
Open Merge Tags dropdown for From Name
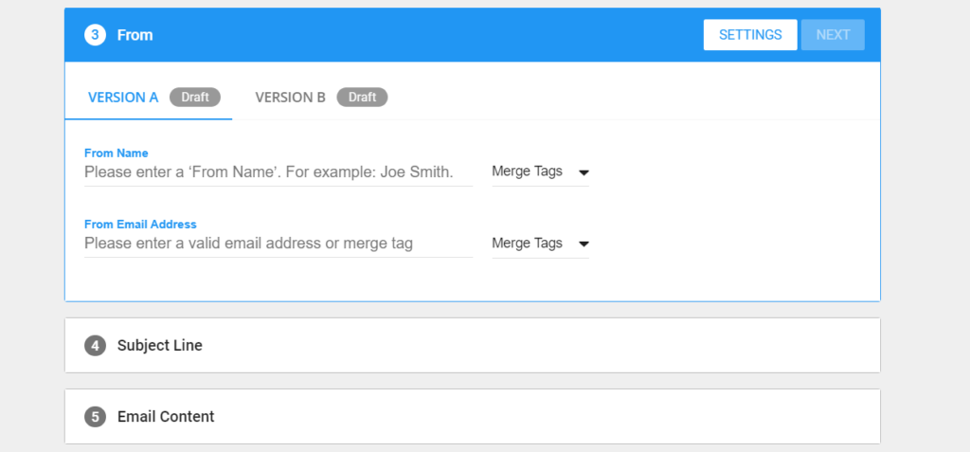tap(540, 172)
